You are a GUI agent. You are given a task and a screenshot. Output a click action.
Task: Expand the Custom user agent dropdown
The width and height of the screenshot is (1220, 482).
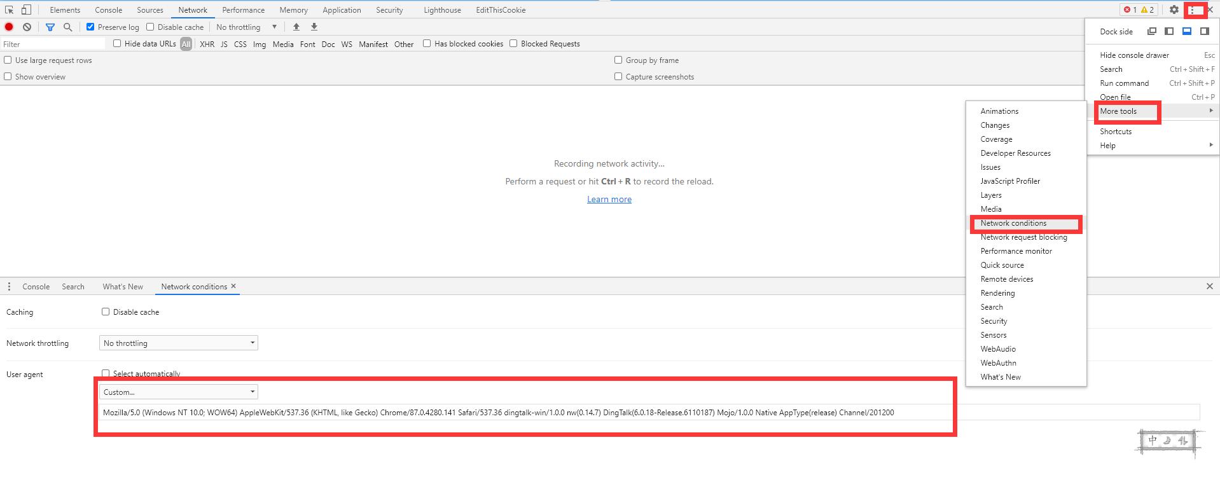click(178, 392)
